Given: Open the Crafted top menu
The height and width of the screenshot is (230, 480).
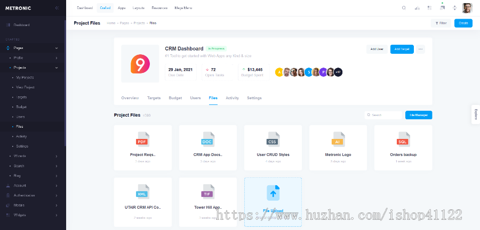Looking at the screenshot, I should pos(105,8).
